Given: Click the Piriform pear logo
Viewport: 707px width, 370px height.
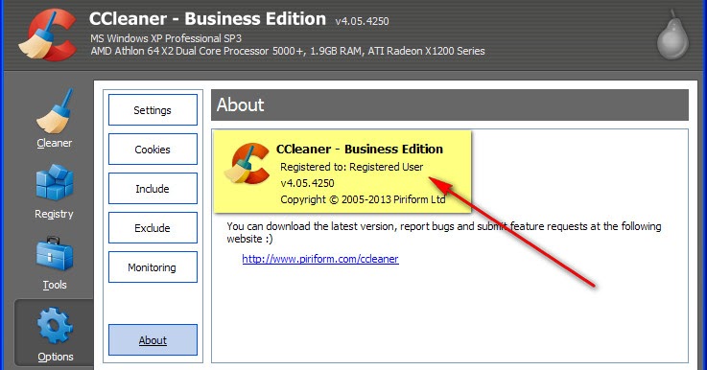Looking at the screenshot, I should pos(672,35).
